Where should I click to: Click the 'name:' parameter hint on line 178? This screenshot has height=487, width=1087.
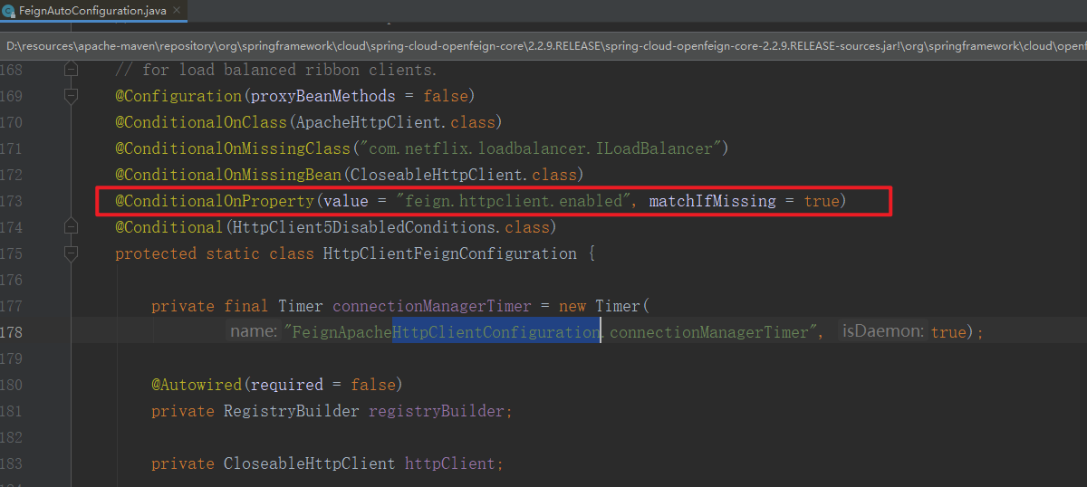tap(254, 332)
